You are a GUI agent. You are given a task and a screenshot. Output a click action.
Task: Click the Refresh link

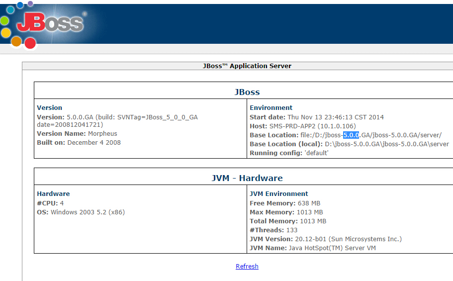(x=247, y=266)
